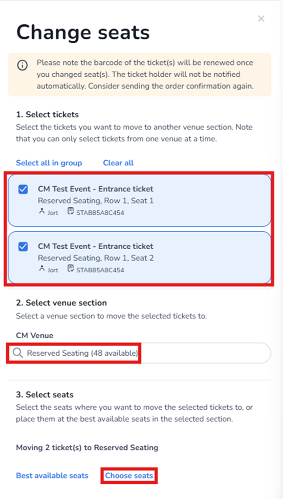Click the person icon on Seat 2 ticket
This screenshot has width=283, height=499.
coord(41,269)
